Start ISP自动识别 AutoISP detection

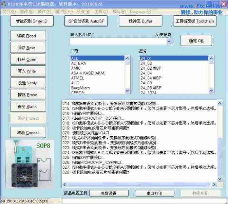coord(86,21)
